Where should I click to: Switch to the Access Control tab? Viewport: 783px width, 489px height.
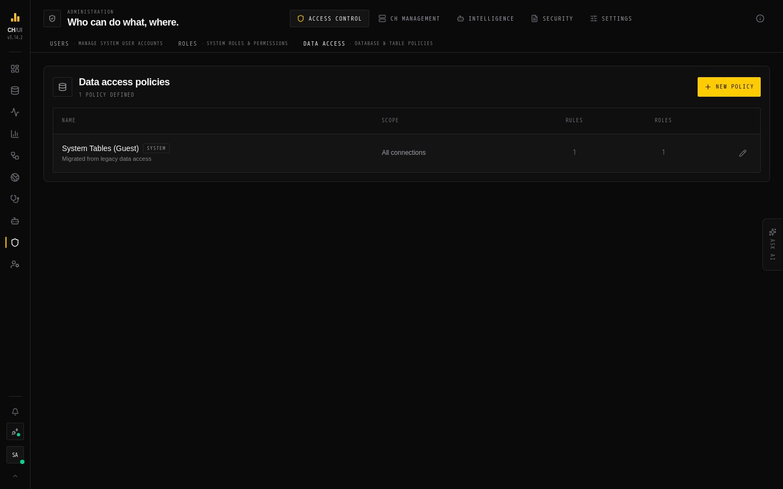[330, 18]
